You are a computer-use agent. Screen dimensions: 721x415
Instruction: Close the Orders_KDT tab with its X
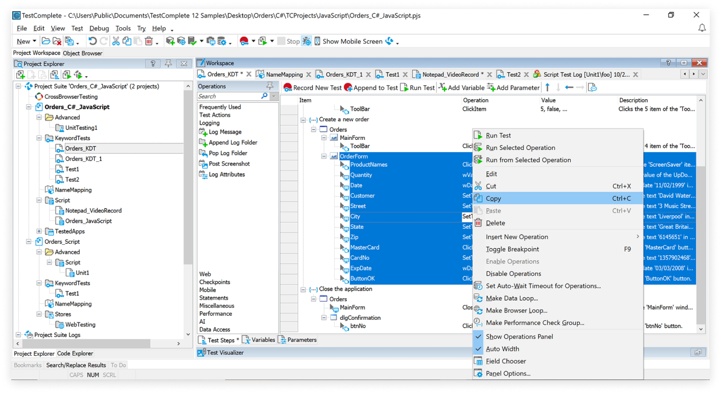pos(249,74)
